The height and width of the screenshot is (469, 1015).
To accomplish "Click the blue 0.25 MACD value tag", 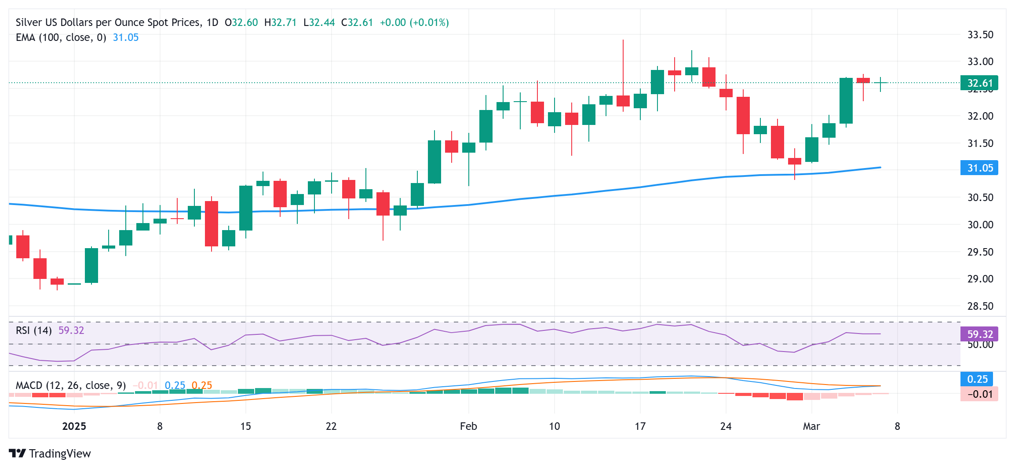I will click(977, 379).
